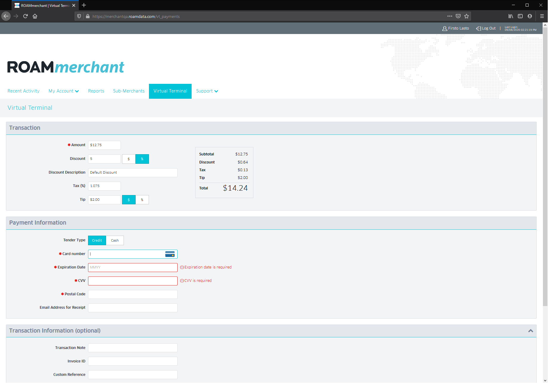
Task: Bookmark this page with the star icon
Action: 467,16
